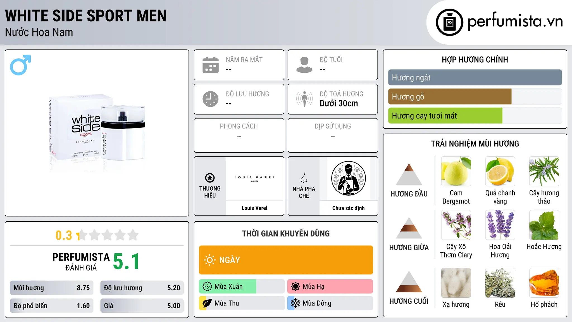Click the Hương ngát accord bar

coord(475,77)
